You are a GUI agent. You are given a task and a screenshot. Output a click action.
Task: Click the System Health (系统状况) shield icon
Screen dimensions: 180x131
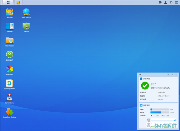point(141,79)
